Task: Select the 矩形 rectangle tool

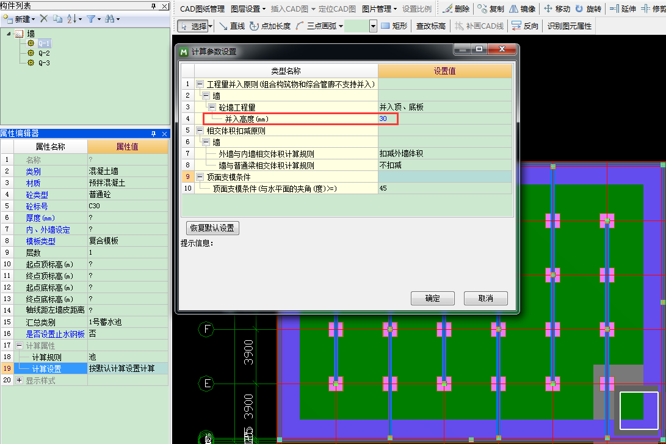Action: point(394,26)
